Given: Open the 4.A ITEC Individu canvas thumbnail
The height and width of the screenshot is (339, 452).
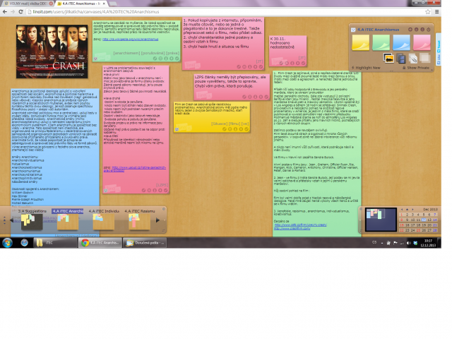Looking at the screenshot, I should pos(104,222).
